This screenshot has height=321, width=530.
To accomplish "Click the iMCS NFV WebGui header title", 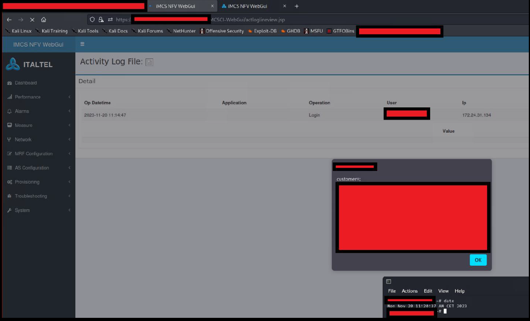I will point(38,45).
